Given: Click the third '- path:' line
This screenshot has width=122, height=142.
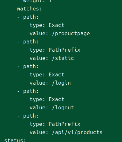Looking at the screenshot, I should (x=28, y=67).
